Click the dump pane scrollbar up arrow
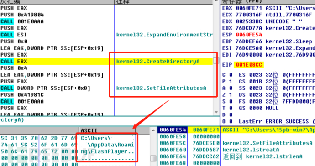The width and height of the screenshot is (315, 166). (x=153, y=130)
